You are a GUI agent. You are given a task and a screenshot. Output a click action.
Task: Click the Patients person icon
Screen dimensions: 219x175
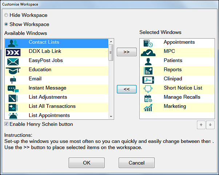pyautogui.click(x=148, y=62)
